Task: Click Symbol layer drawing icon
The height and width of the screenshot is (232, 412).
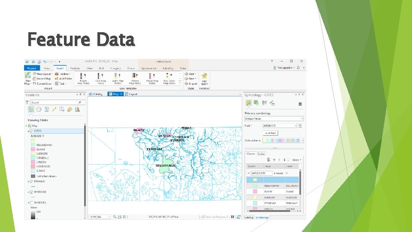Action: (264, 103)
